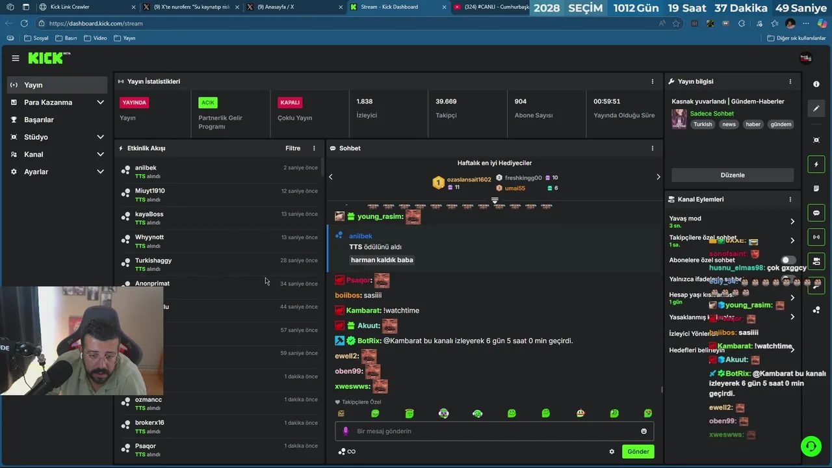This screenshot has height=468, width=832.
Task: Click Turkishaggy activity feed entry
Action: point(219,265)
